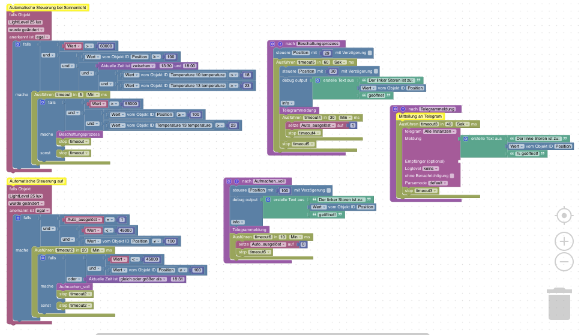Open 'Auto_ausgelöst' dropdown in setze auf 0
Screen dimensions: 581x335
(269, 244)
